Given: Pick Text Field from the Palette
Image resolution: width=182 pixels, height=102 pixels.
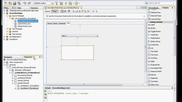Looking at the screenshot, I should tap(154, 51).
